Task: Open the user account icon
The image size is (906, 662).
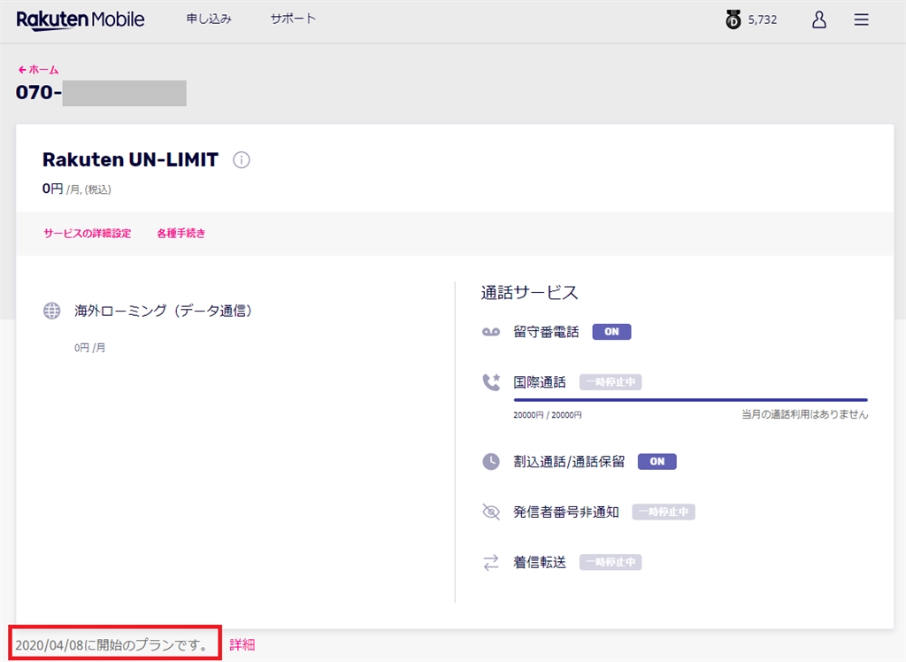Action: point(818,19)
